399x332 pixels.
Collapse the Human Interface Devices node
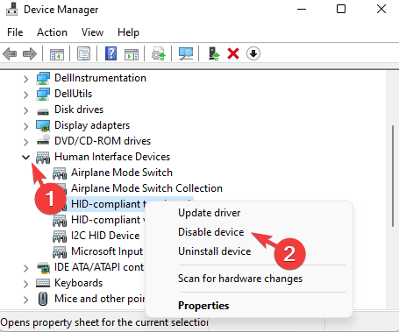(26, 158)
